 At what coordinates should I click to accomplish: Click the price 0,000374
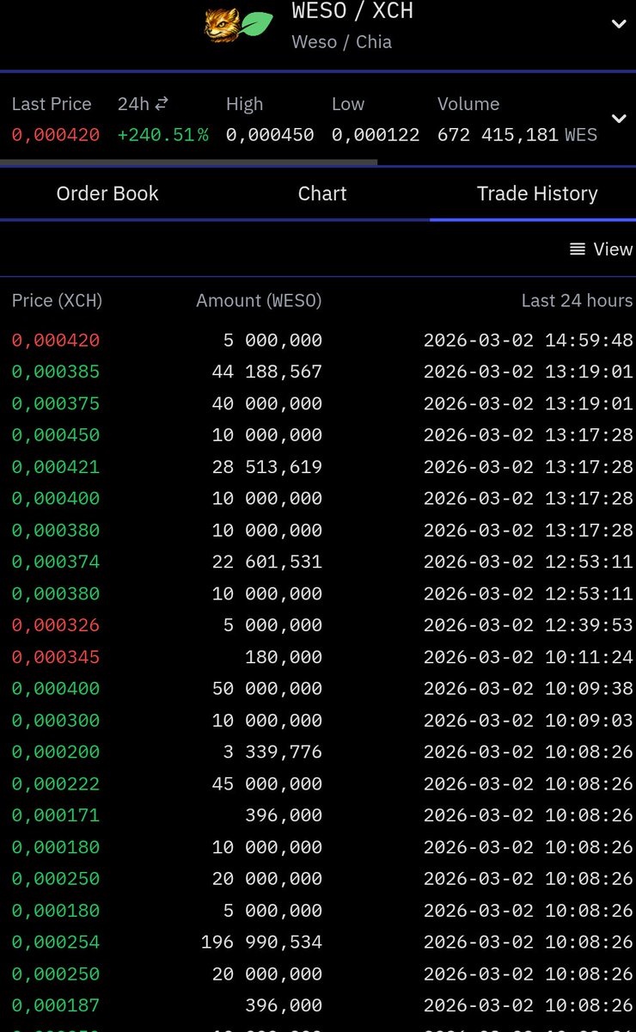point(56,562)
